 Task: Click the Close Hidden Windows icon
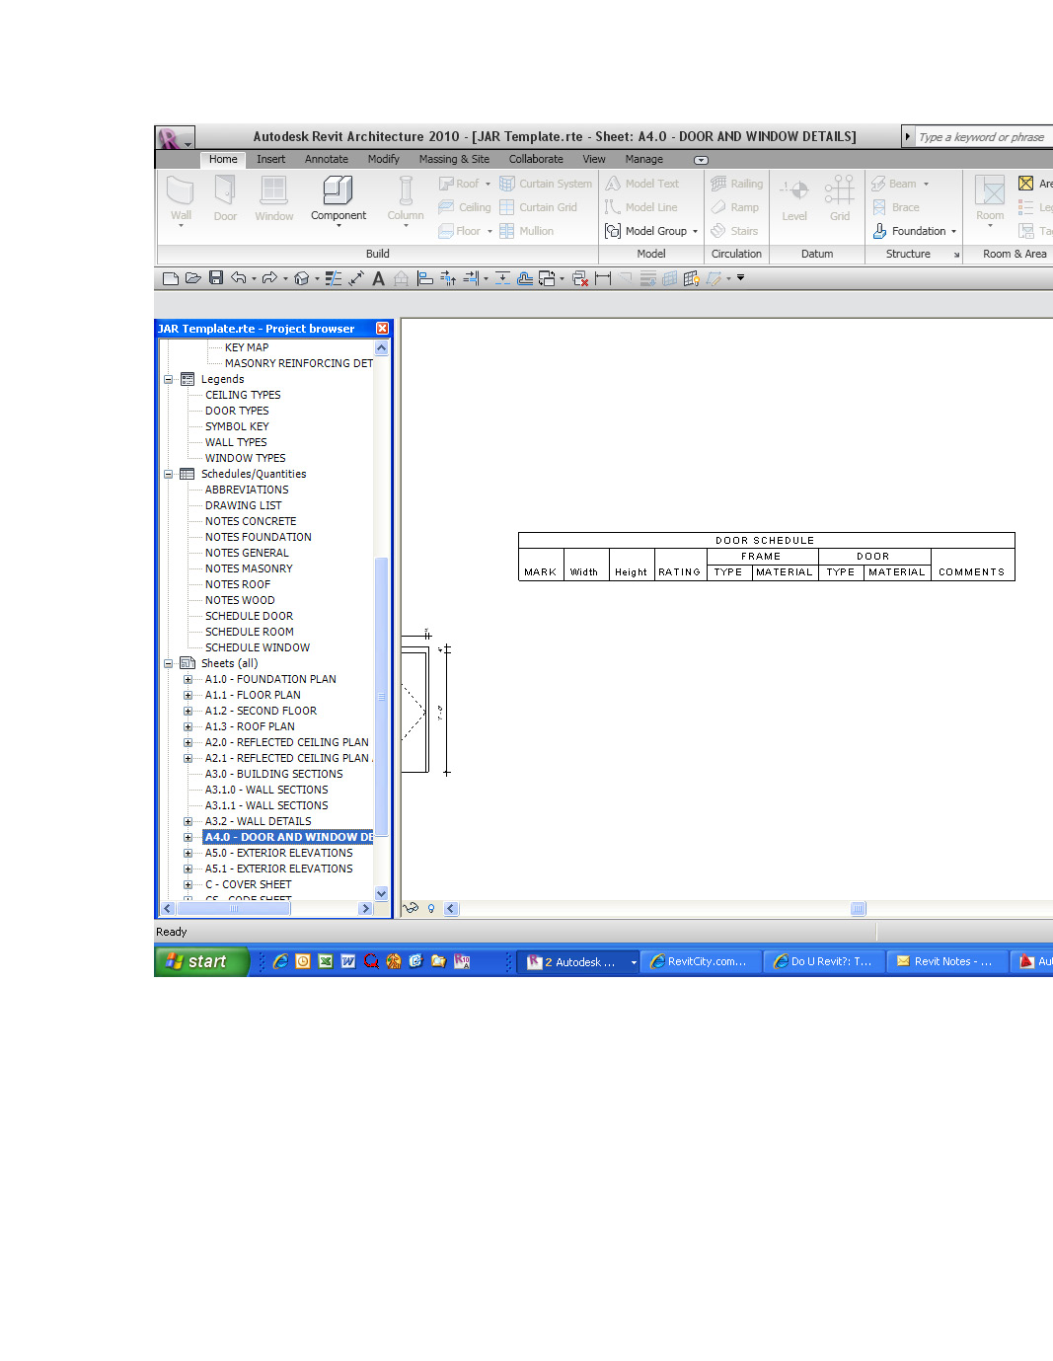(580, 279)
